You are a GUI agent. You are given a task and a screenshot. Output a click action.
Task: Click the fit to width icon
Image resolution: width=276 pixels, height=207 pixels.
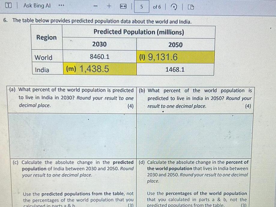tap(123, 7)
